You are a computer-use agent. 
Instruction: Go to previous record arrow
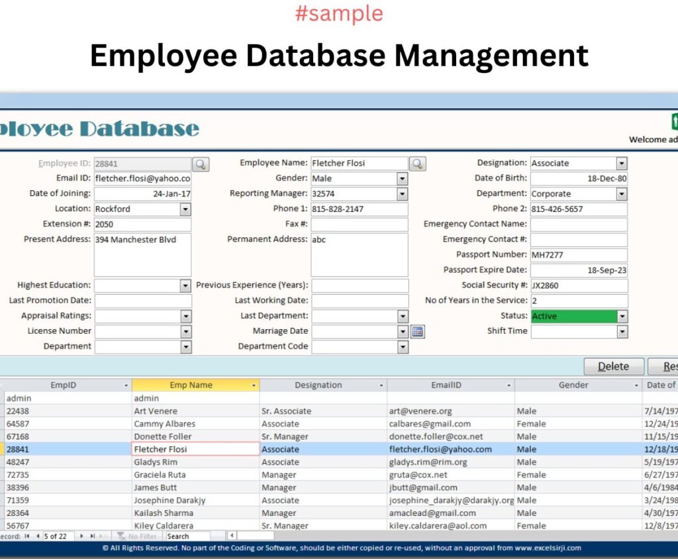pyautogui.click(x=38, y=536)
